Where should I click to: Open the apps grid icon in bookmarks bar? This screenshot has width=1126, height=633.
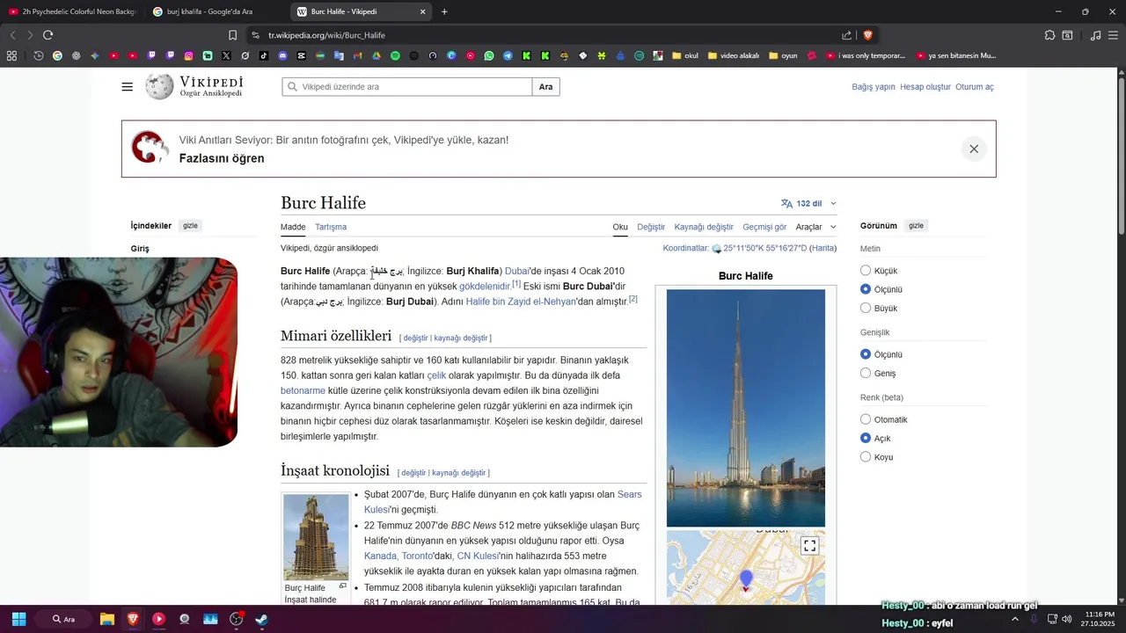11,55
